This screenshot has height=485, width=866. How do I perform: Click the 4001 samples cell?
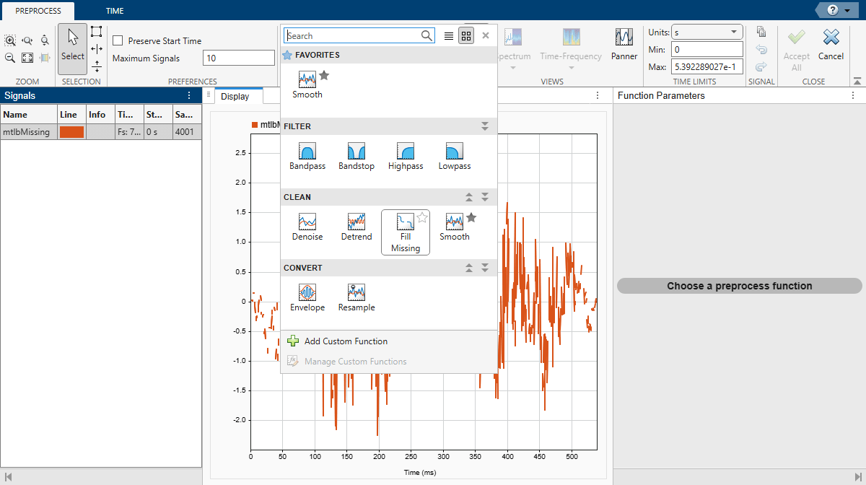187,132
